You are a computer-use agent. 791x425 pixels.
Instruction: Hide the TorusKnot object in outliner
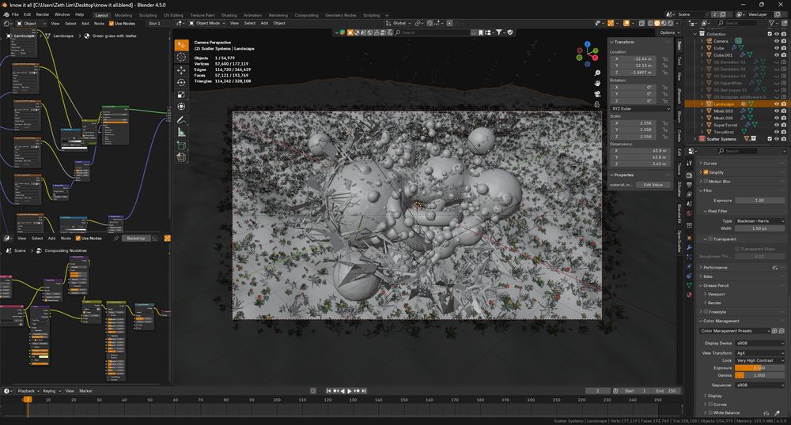click(777, 132)
